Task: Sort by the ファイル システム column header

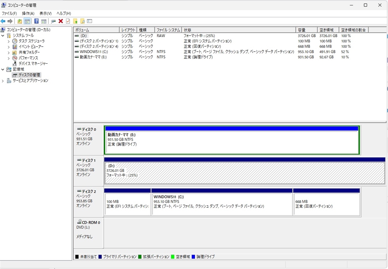Action: pos(168,30)
